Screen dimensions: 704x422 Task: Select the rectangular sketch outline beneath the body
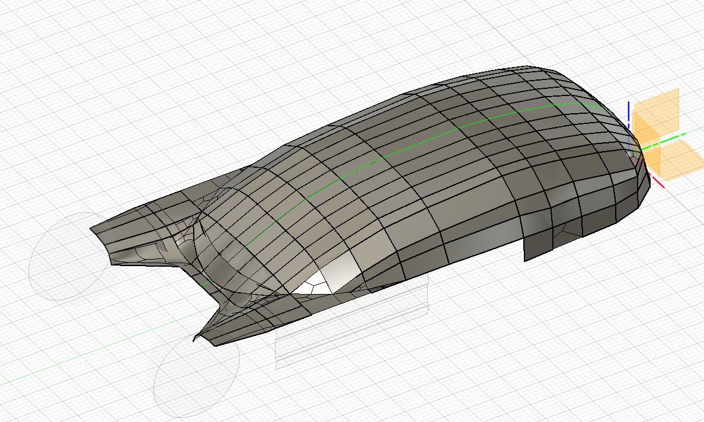click(353, 321)
